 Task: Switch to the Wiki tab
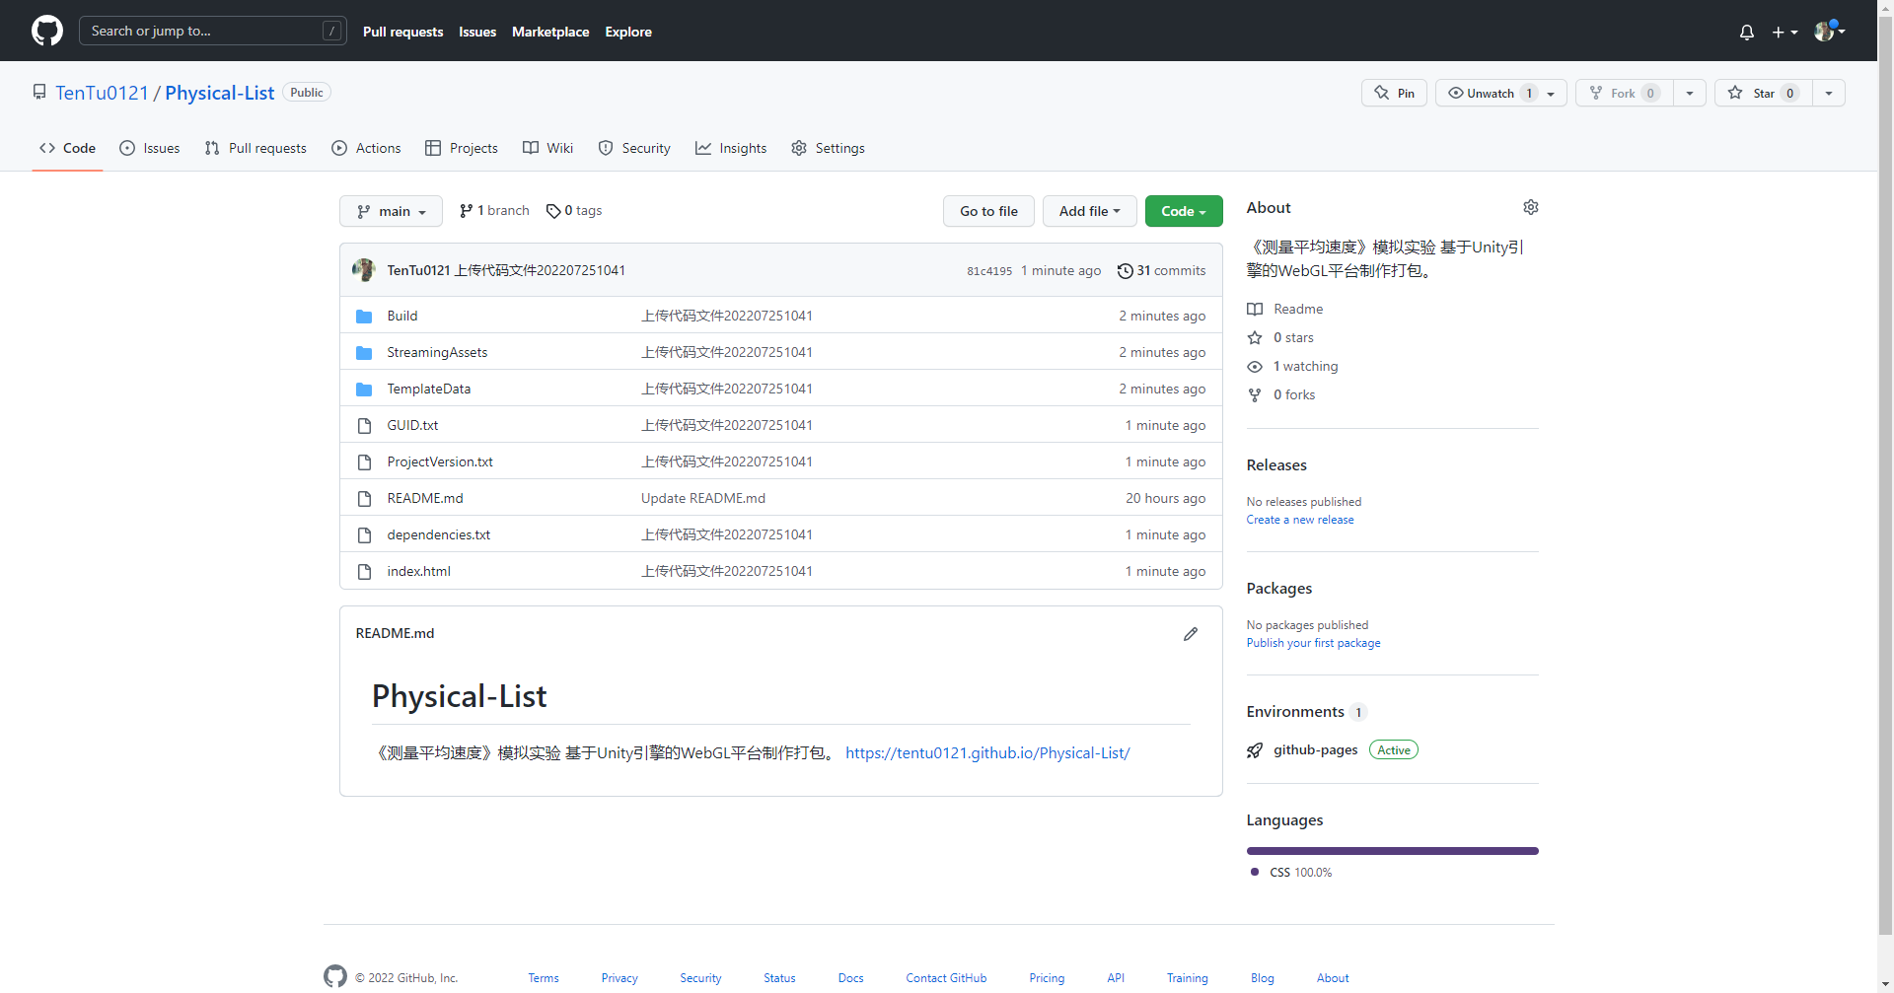(x=547, y=148)
